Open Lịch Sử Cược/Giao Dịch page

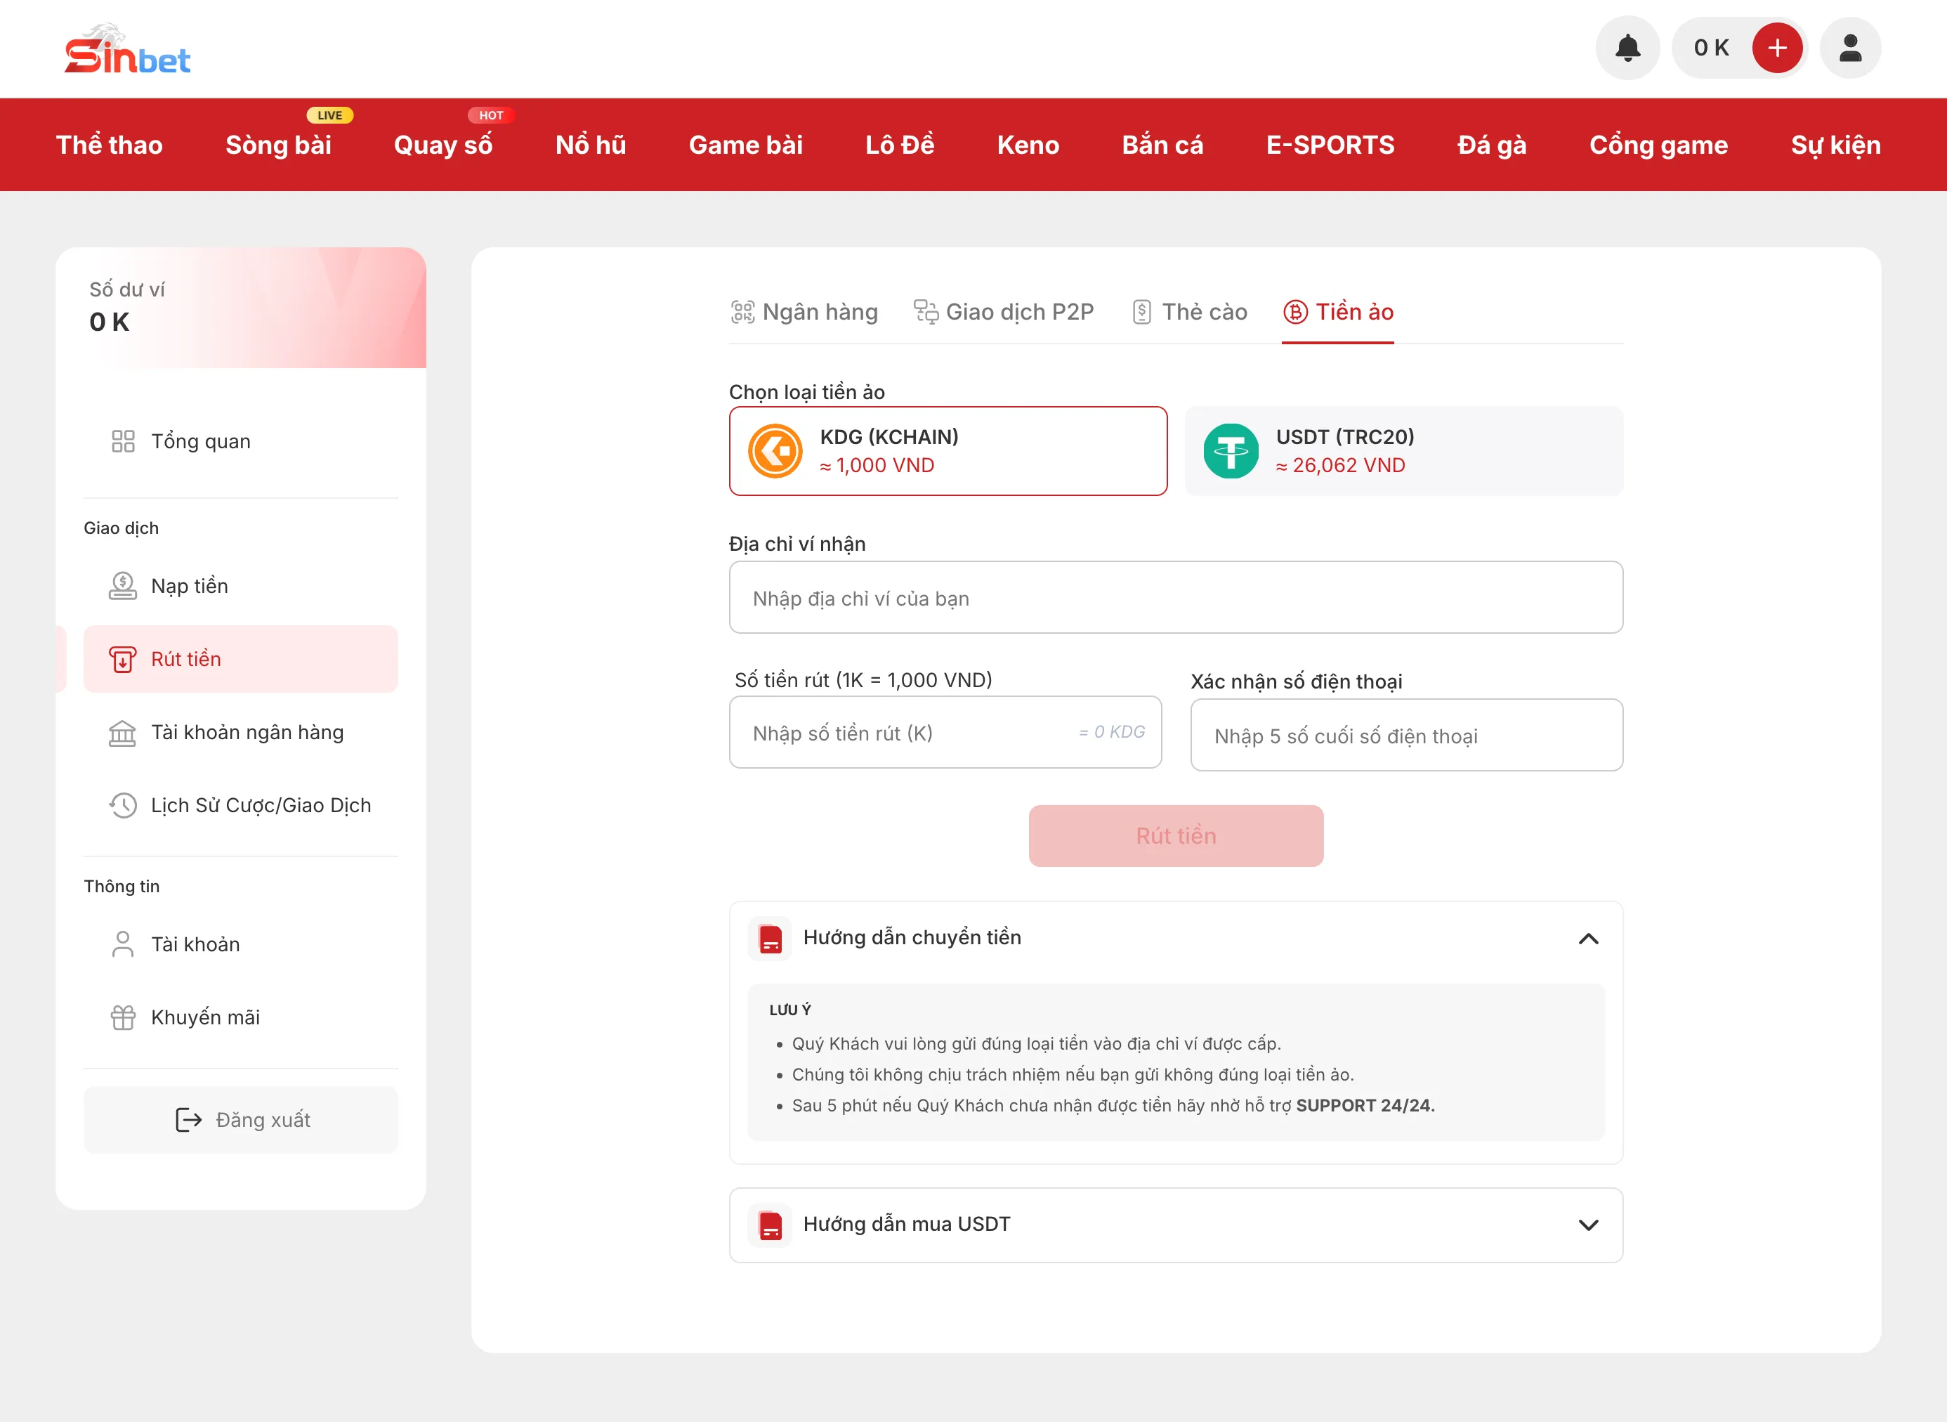point(241,806)
